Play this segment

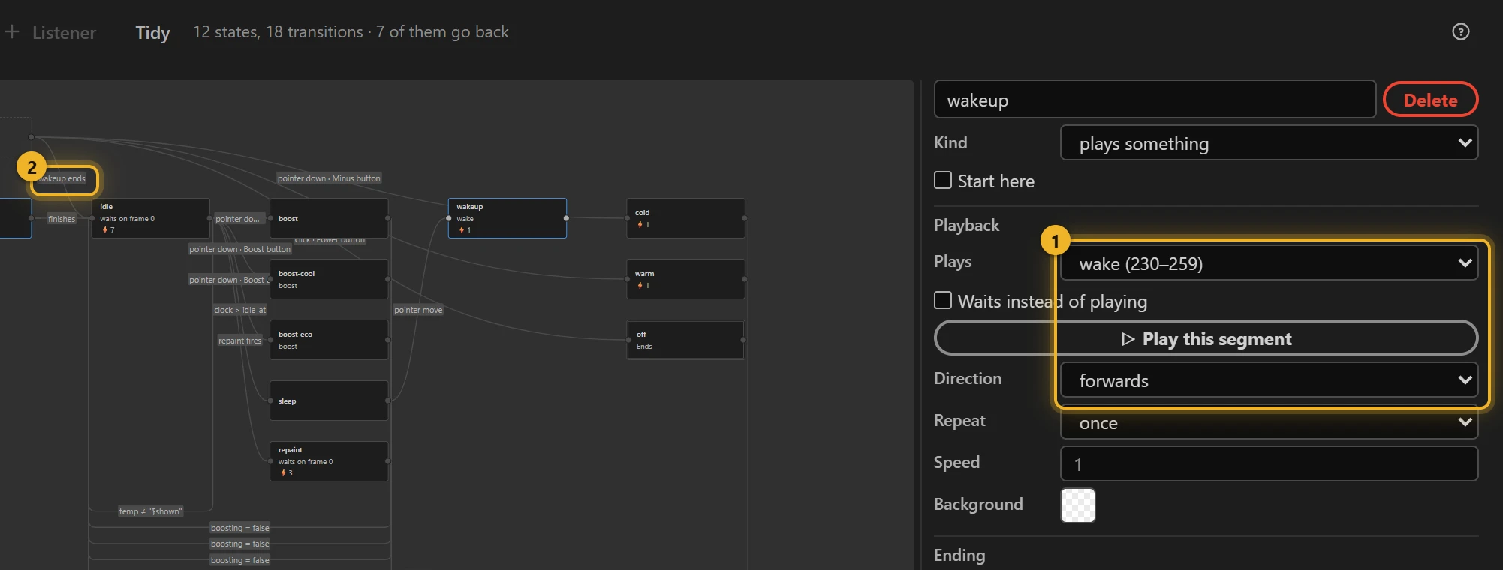point(1206,338)
